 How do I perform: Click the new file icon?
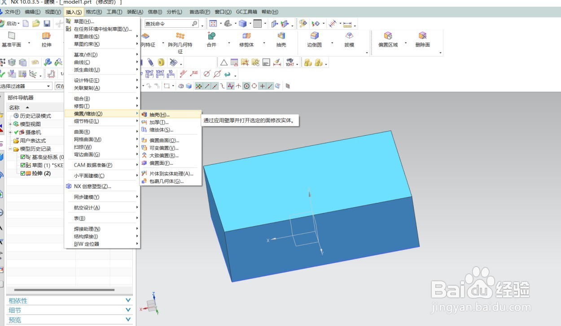pos(26,23)
